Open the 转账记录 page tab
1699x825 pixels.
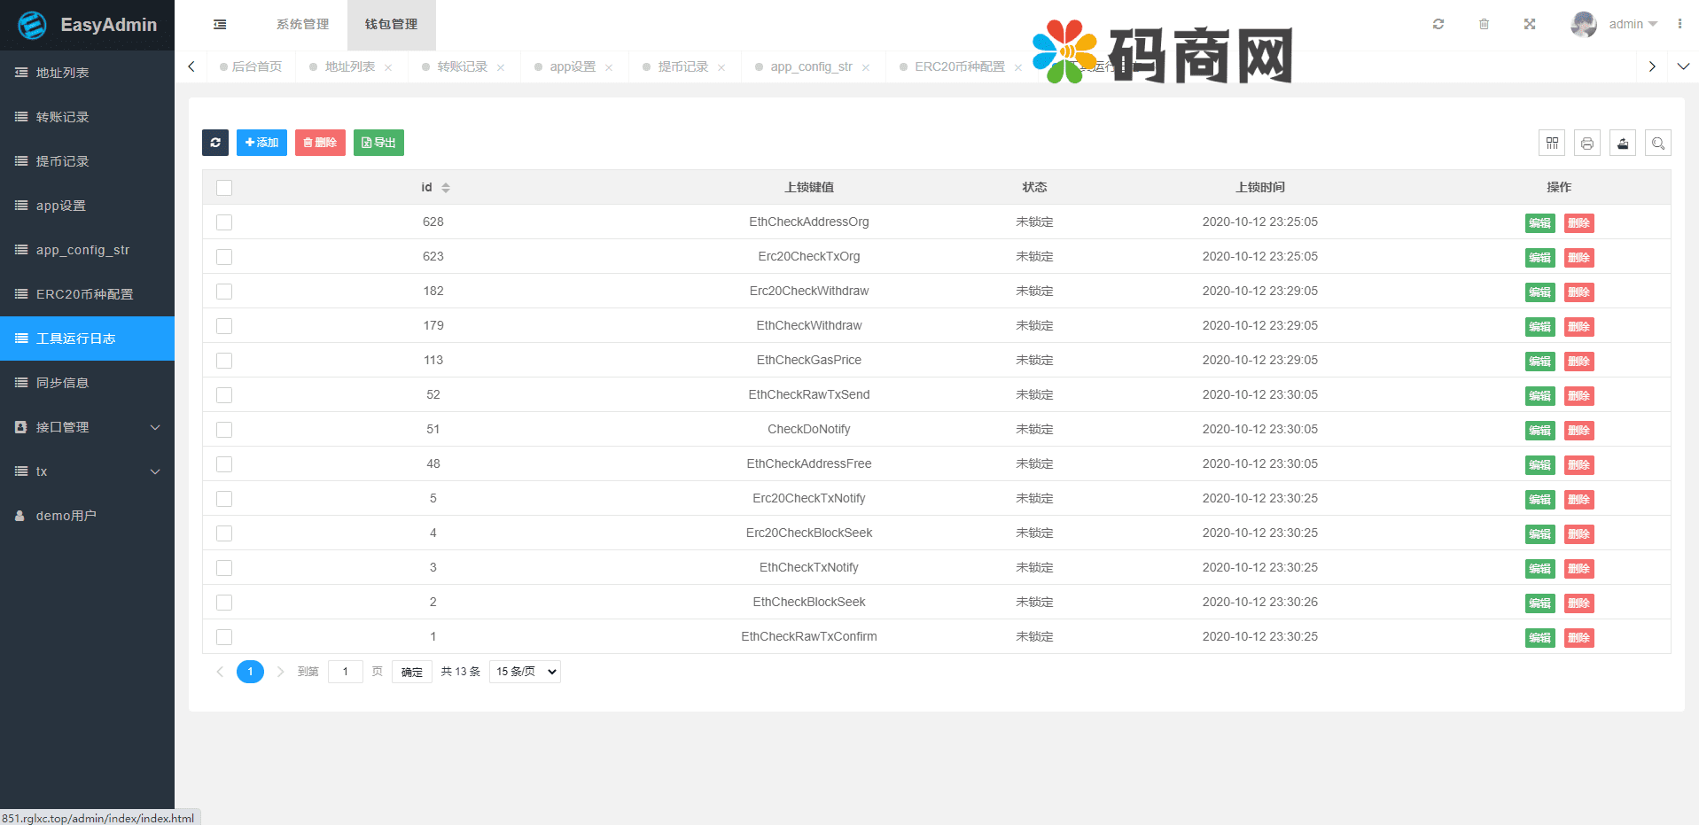pyautogui.click(x=462, y=66)
